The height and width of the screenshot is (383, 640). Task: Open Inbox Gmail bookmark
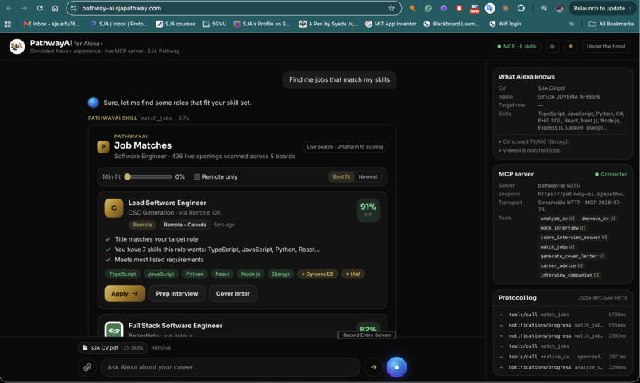tap(52, 24)
